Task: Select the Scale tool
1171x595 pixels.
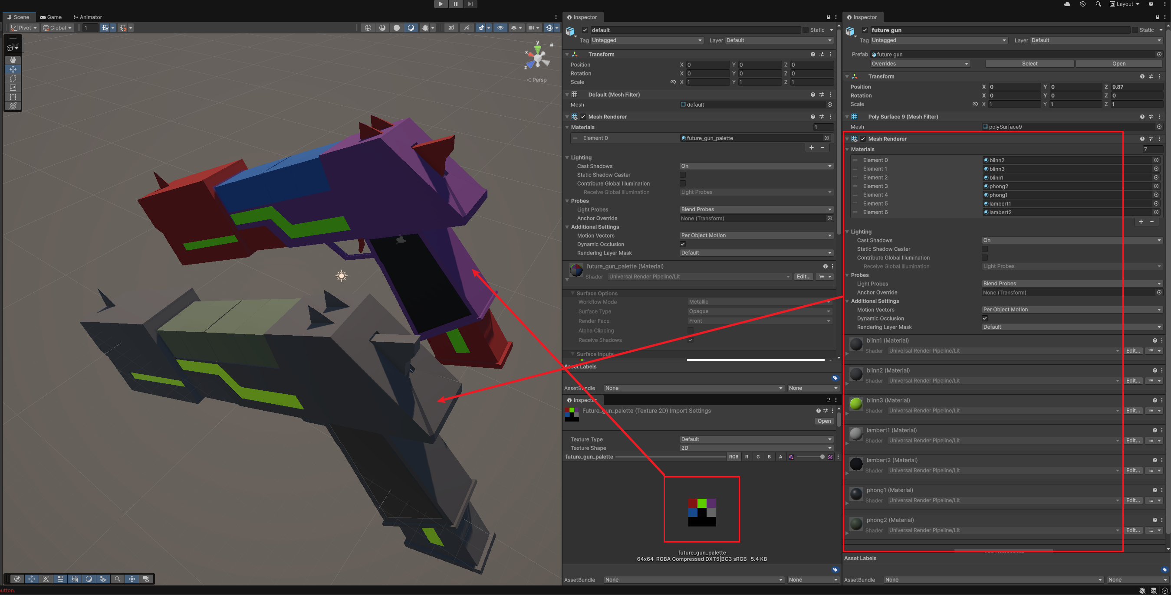Action: click(x=13, y=88)
